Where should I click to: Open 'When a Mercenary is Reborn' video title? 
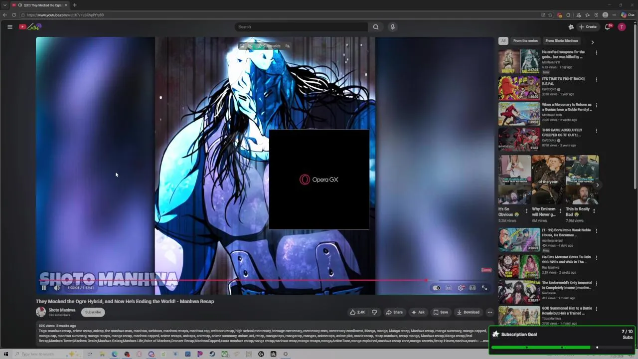[x=567, y=107]
